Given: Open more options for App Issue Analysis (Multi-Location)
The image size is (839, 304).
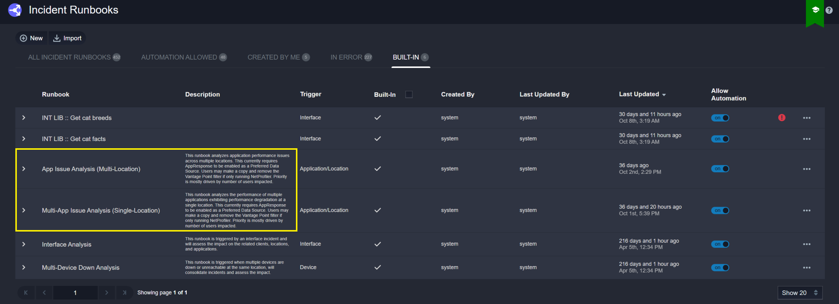Looking at the screenshot, I should tap(807, 169).
